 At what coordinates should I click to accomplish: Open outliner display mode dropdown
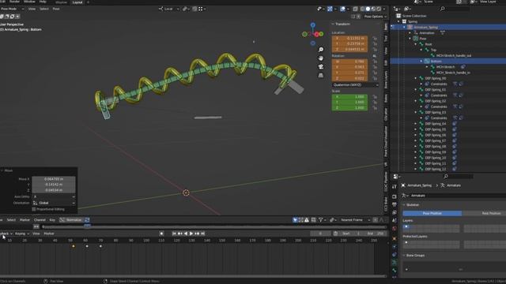408,9
